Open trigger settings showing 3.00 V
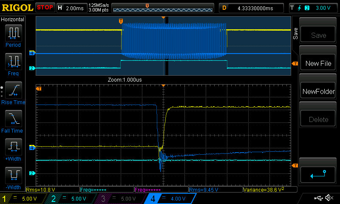 tap(312, 8)
